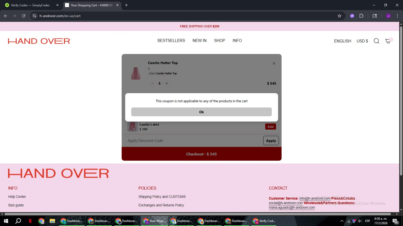Switch to the Verify Codes — SimplyCodes tab
The width and height of the screenshot is (403, 226).
point(30,5)
